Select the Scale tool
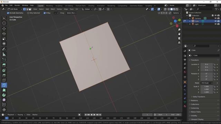The height and width of the screenshot is (124, 221). click(4, 39)
